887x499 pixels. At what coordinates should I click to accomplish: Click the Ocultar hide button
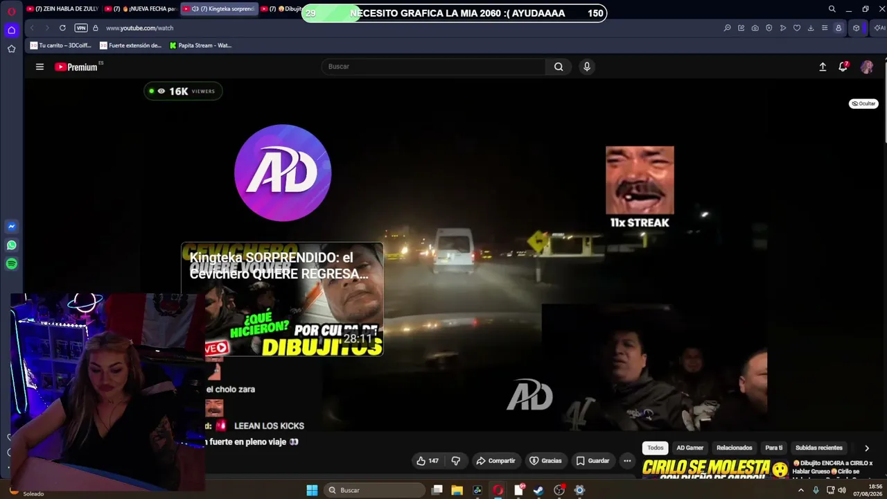(x=863, y=103)
